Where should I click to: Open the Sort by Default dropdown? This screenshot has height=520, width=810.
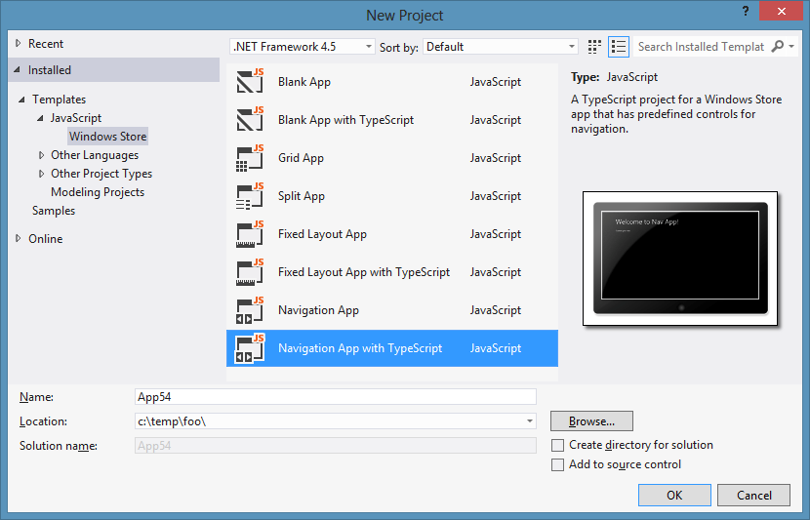coord(500,47)
